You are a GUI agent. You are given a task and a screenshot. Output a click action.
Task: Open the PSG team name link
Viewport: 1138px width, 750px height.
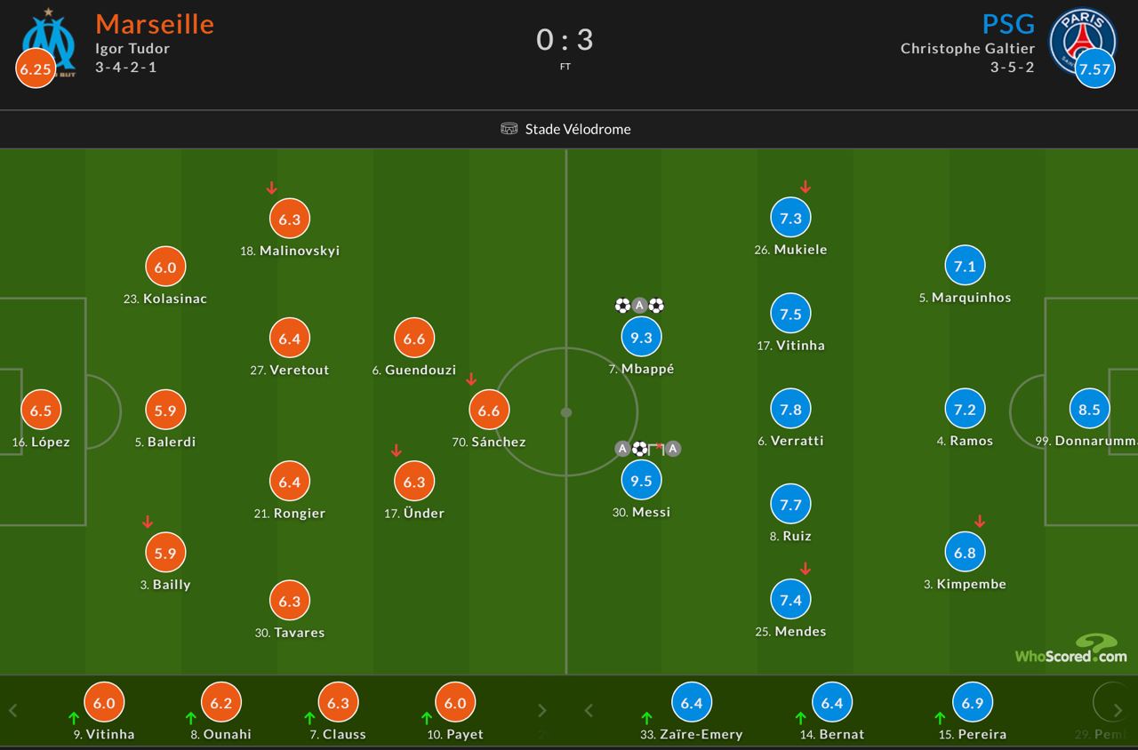coord(1008,24)
